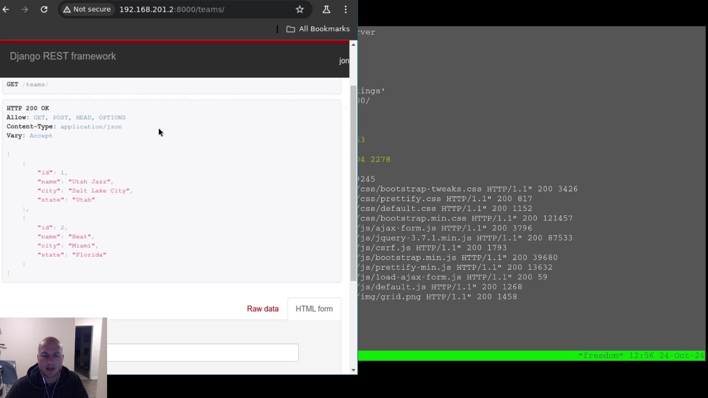708x398 pixels.
Task: Click the "Florida" state value
Action: point(89,255)
